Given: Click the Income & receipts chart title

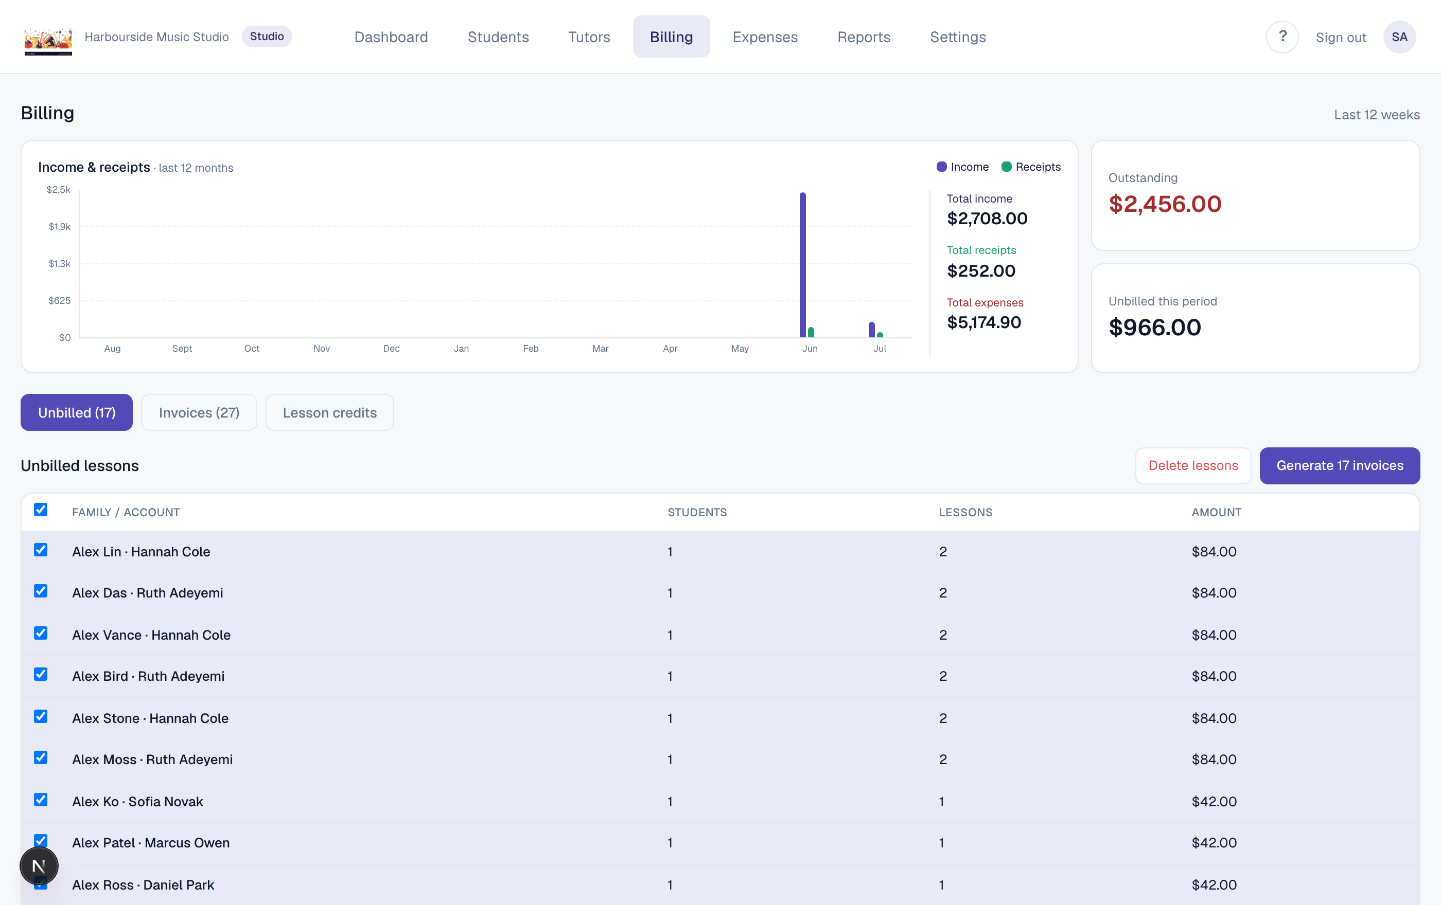Looking at the screenshot, I should (94, 167).
